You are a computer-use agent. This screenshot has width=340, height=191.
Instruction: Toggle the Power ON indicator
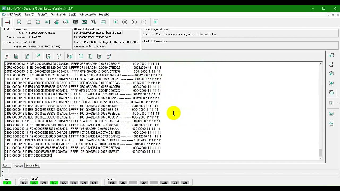click(x=7, y=183)
